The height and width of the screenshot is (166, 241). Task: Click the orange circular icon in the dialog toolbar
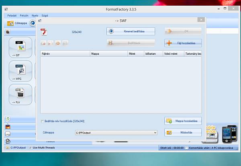[58, 43]
